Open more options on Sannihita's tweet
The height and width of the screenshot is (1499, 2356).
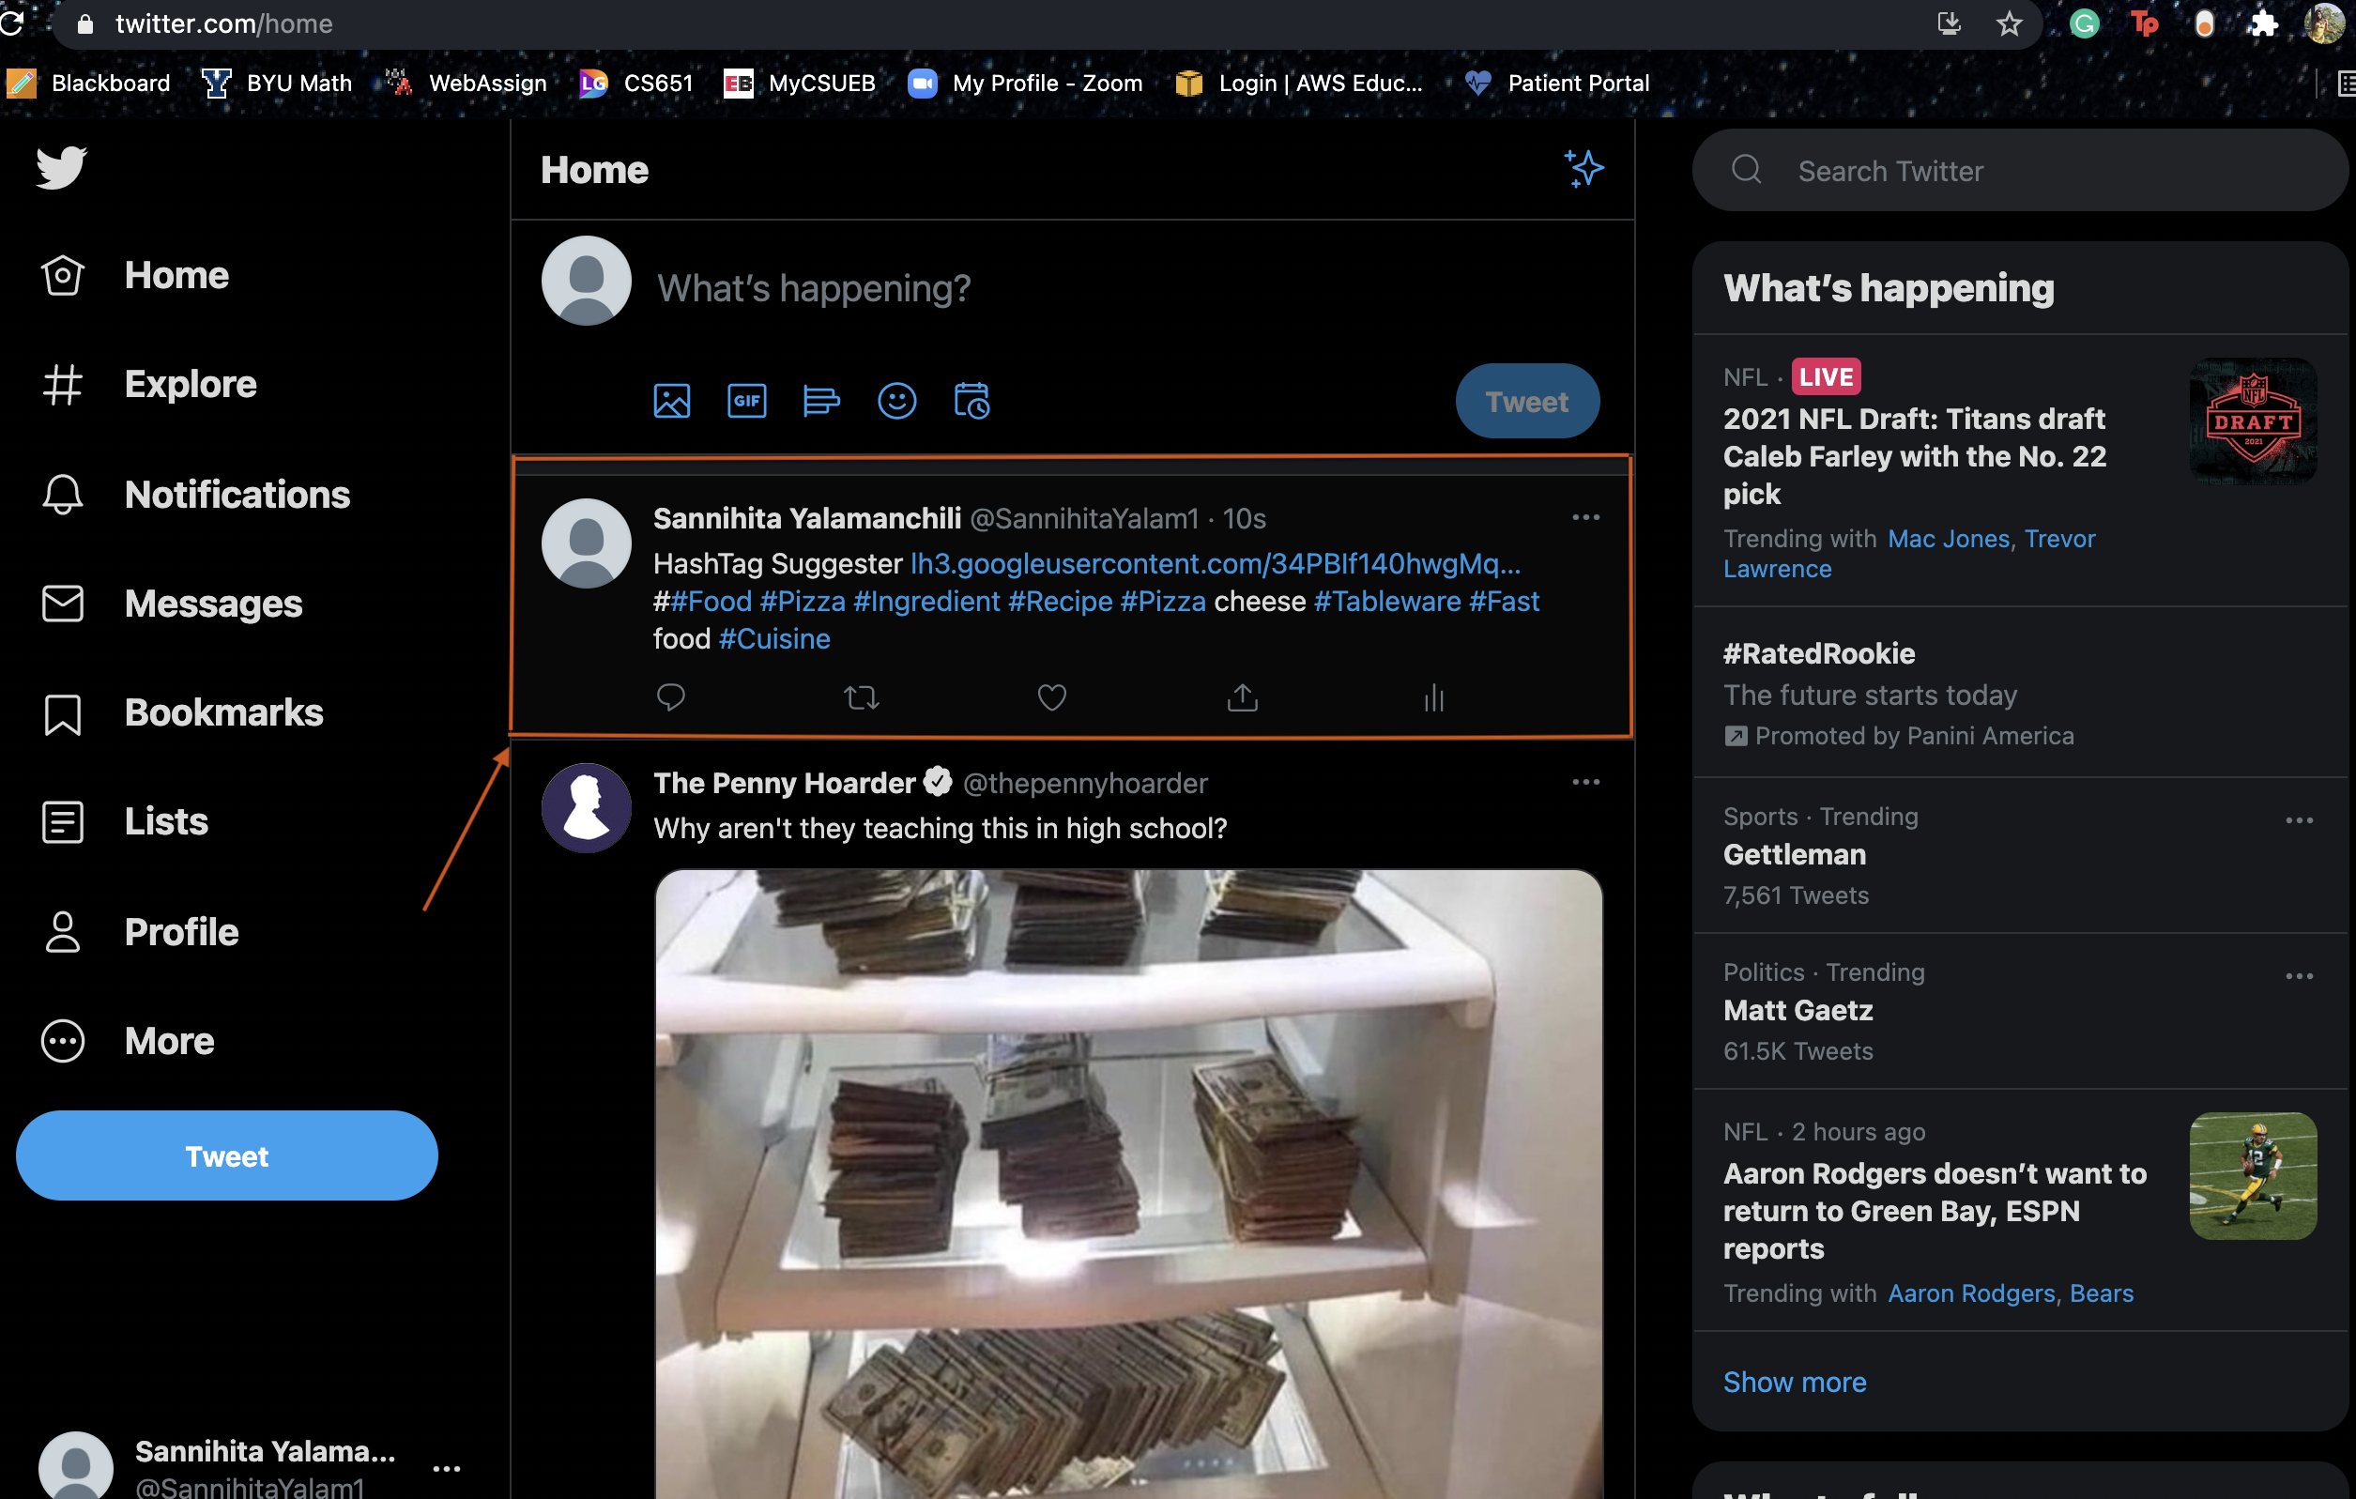[1585, 517]
